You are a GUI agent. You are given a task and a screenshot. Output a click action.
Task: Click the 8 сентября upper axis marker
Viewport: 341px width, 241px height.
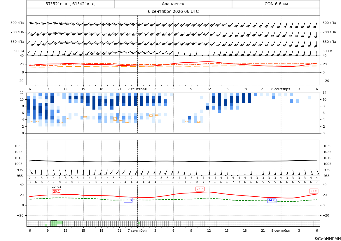click(281, 89)
